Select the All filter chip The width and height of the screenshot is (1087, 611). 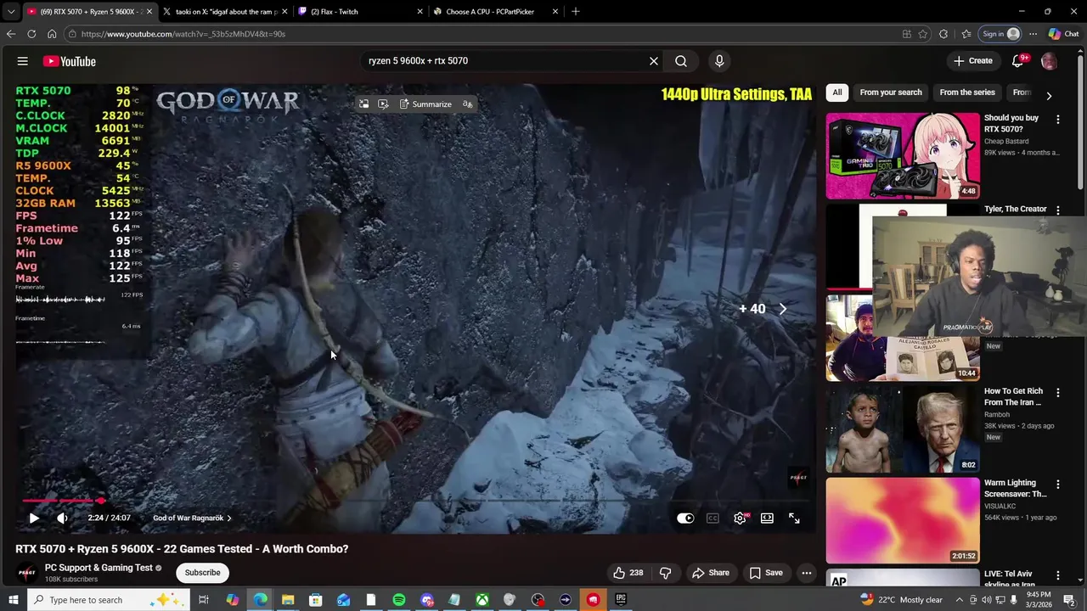837,92
